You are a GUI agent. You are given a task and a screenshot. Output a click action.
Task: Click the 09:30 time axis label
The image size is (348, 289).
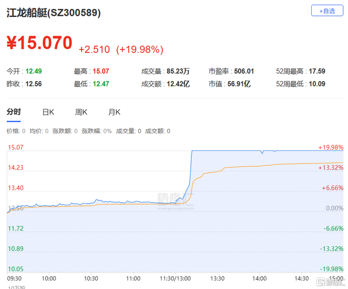14,279
